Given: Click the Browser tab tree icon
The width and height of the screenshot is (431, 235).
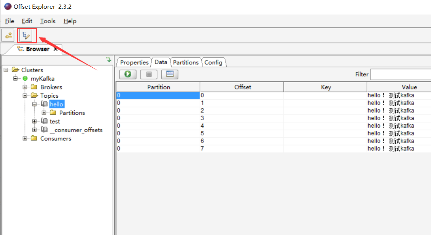Looking at the screenshot, I should (20, 49).
